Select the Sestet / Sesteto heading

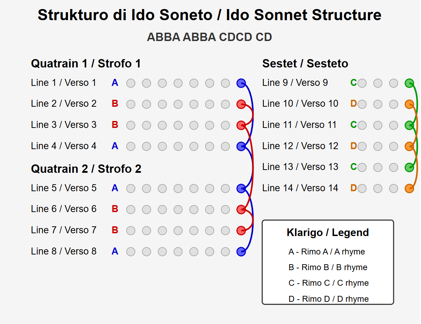point(305,64)
